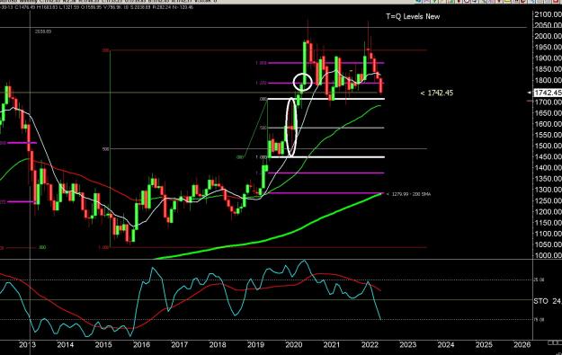This screenshot has width=562, height=355.
Task: Click the 2013 year label on time axis
Action: (x=27, y=345)
